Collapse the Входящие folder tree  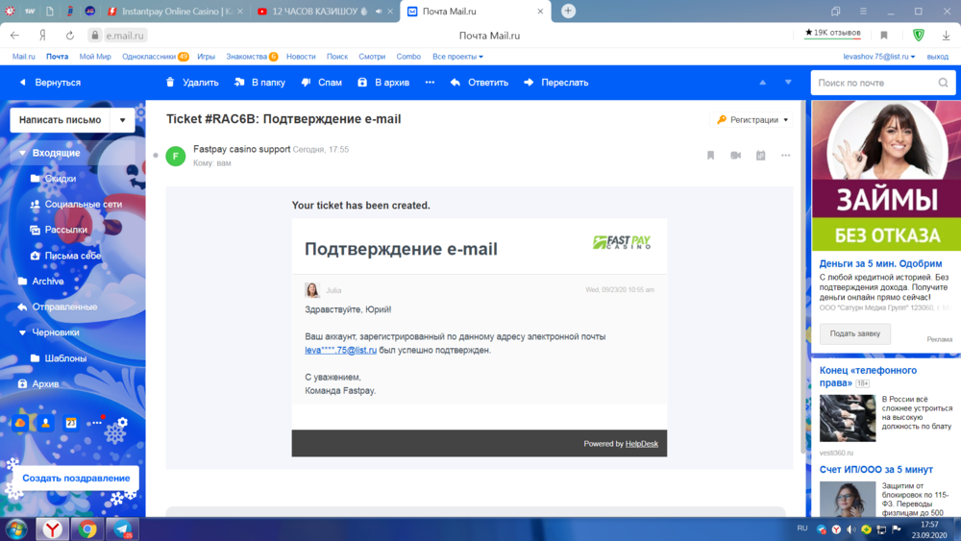[22, 153]
